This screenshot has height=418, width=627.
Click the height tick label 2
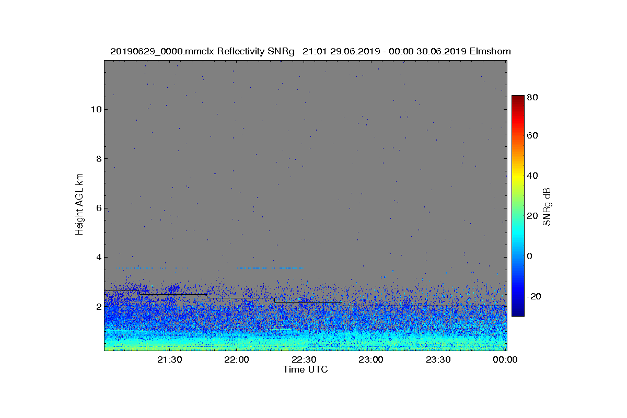point(98,306)
